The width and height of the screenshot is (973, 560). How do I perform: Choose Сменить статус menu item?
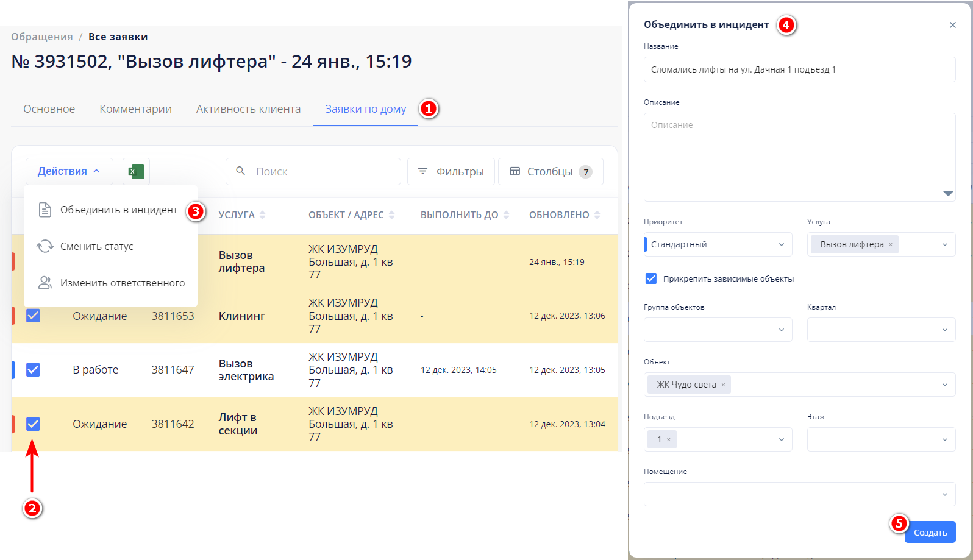tap(110, 246)
